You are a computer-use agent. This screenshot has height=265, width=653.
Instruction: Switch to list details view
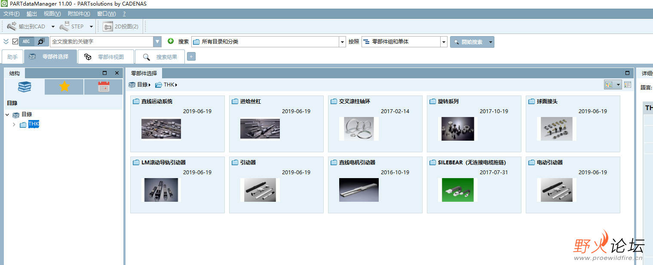pos(628,85)
